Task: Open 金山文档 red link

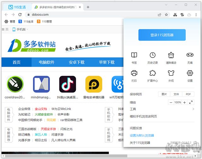Action: (41, 109)
